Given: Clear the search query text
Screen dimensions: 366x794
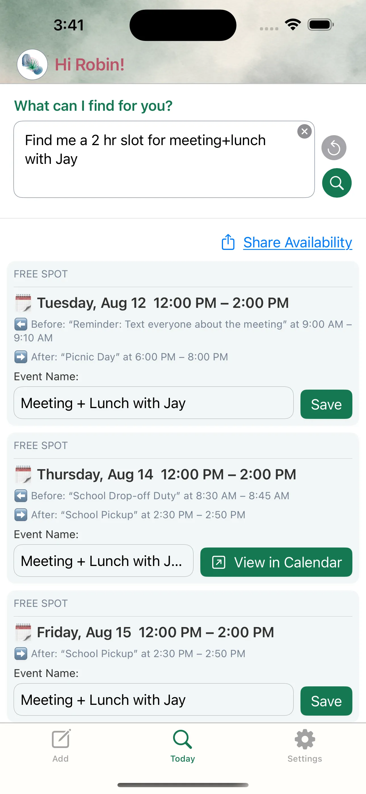Looking at the screenshot, I should click(304, 131).
